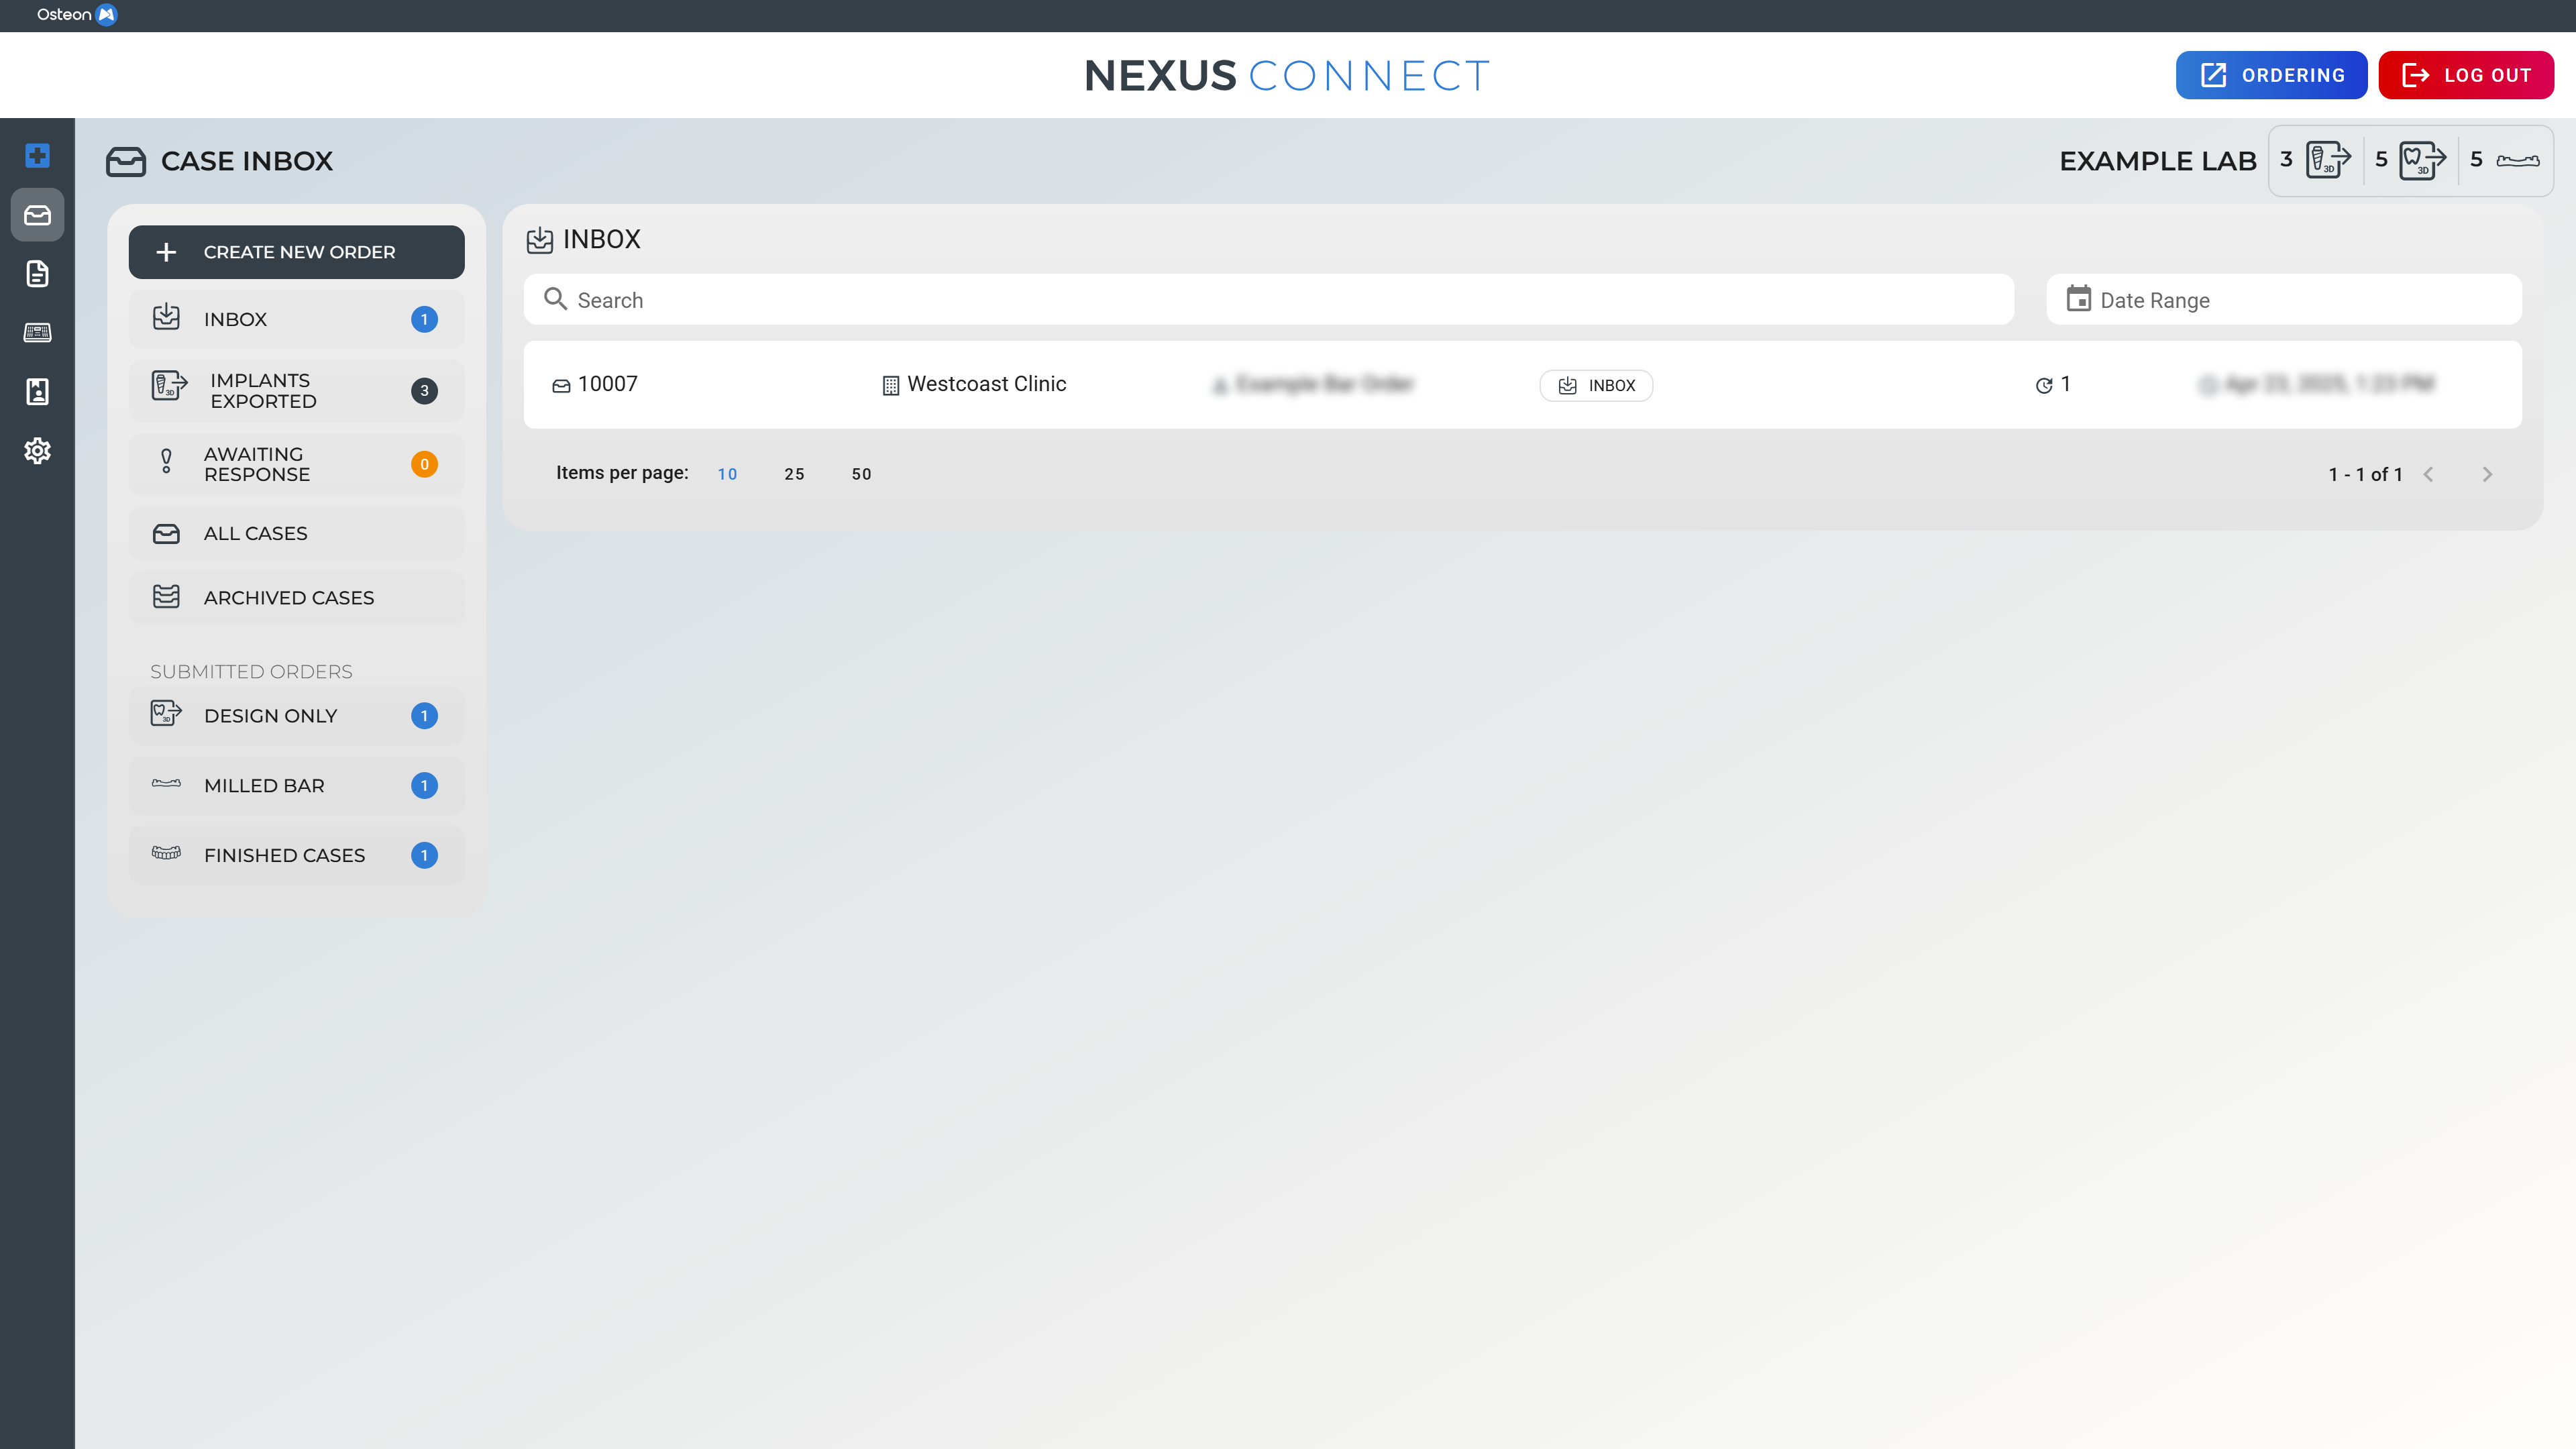Click the Implants Exported badge showing 3
This screenshot has width=2576, height=1449.
(424, 390)
